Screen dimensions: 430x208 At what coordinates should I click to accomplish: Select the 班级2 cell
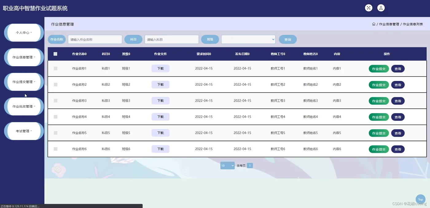pyautogui.click(x=126, y=85)
